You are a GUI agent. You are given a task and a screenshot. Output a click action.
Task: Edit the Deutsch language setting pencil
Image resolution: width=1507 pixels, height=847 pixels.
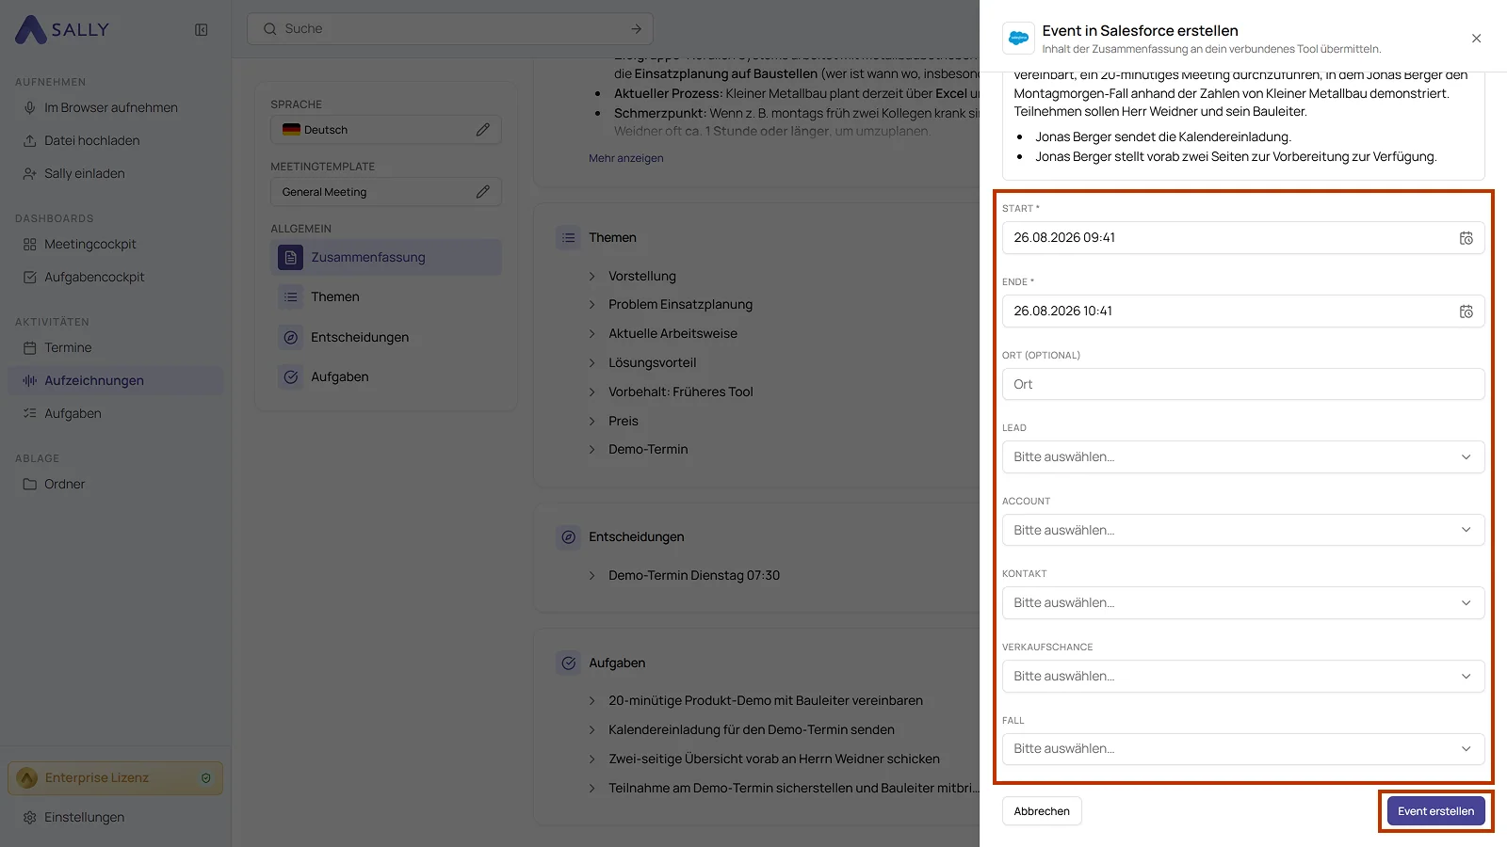(x=482, y=130)
